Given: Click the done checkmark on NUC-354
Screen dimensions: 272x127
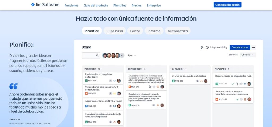Looking at the screenshot, I should [x=237, y=100].
